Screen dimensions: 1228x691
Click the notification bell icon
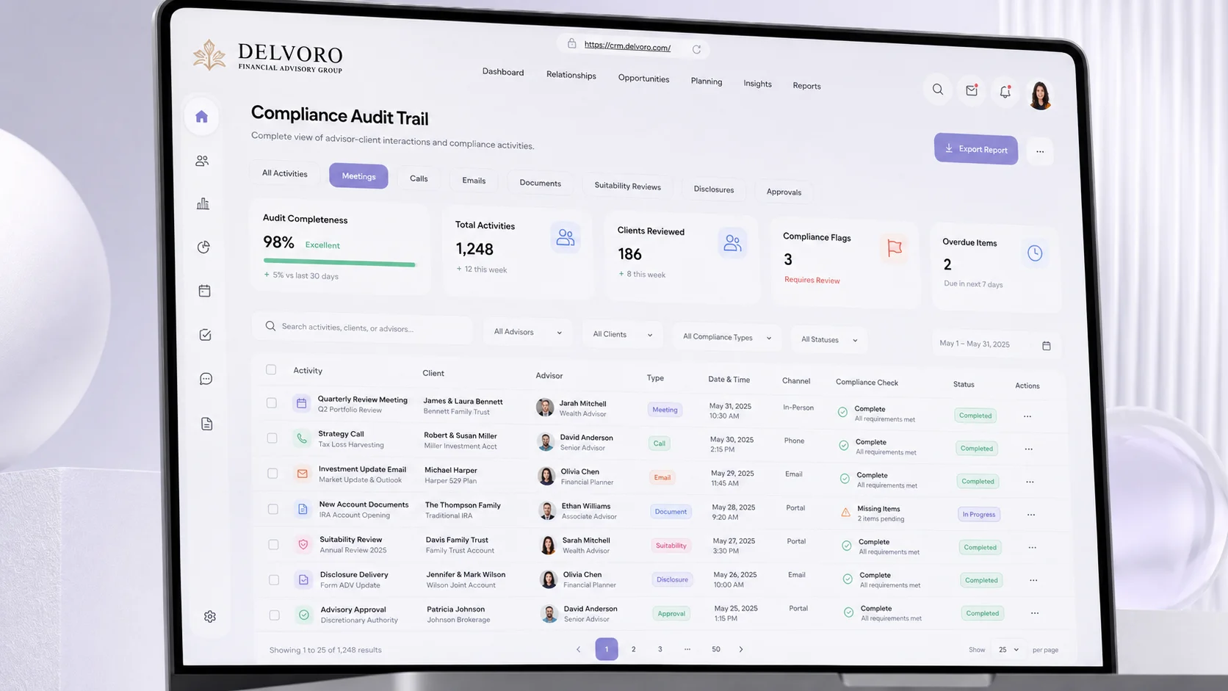[x=1005, y=92]
